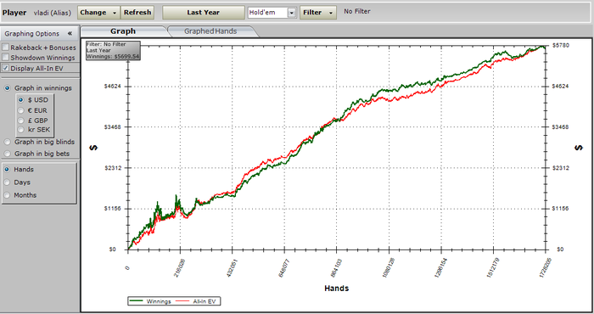Click the Hands axis title

pos(336,289)
